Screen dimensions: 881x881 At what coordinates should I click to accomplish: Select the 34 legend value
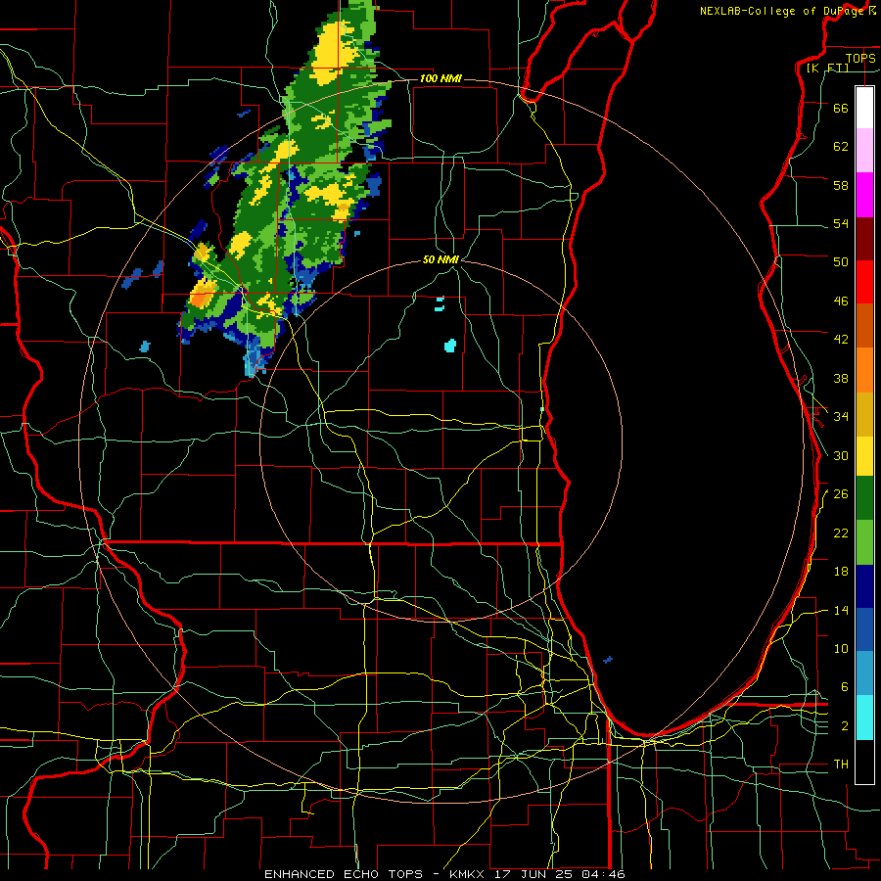click(841, 417)
